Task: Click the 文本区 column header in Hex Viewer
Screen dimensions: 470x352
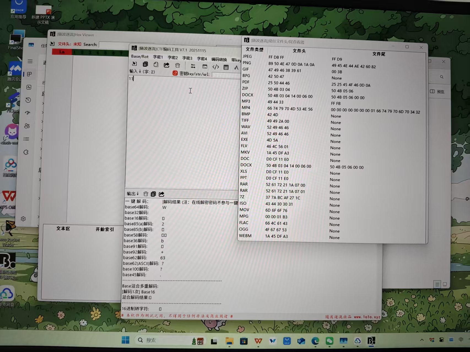Action: click(x=63, y=228)
